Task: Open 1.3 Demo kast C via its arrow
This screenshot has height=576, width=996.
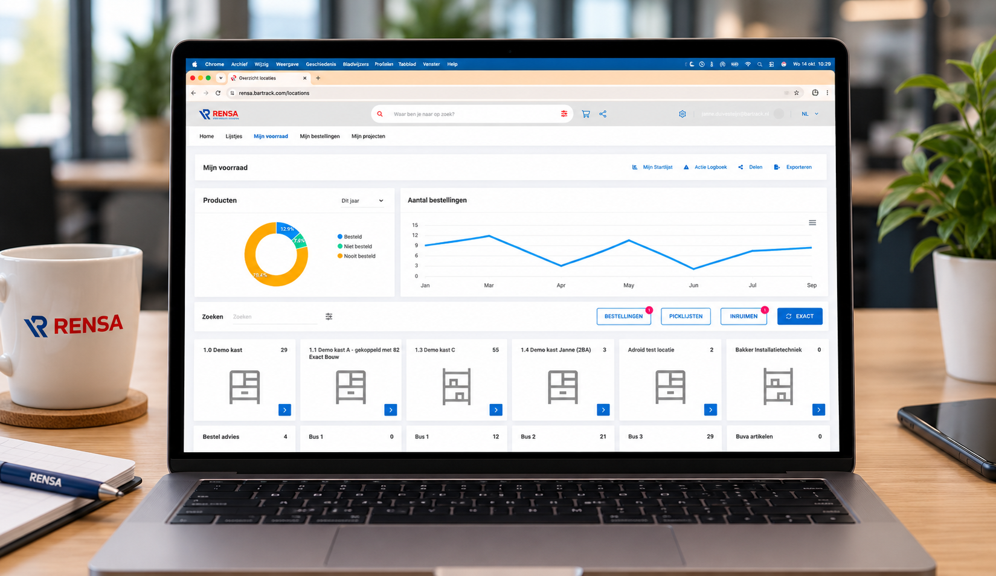Action: click(496, 410)
